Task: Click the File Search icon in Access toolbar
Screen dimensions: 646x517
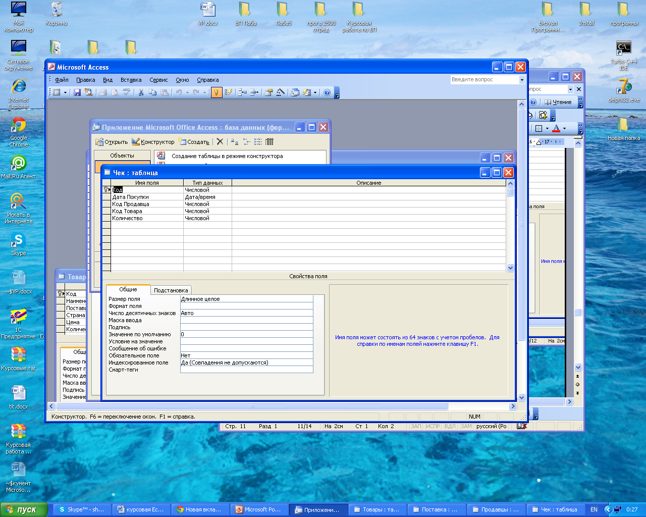Action: point(88,92)
